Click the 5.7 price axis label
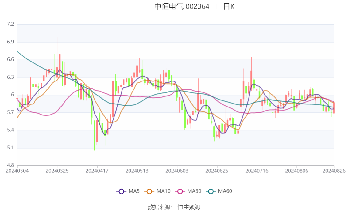Screen dimensions: 348x211 (10, 112)
